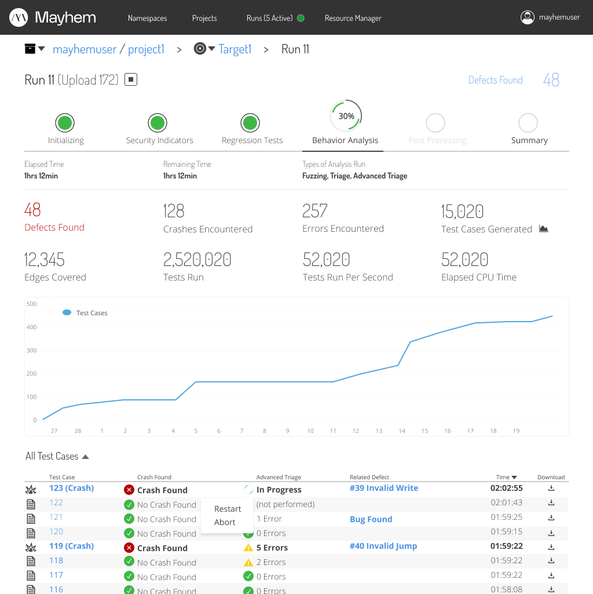
Task: Open the Resource Manager menu item
Action: (x=353, y=18)
